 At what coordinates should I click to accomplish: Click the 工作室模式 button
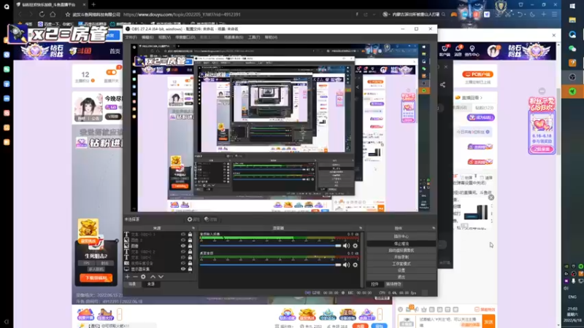click(x=401, y=264)
